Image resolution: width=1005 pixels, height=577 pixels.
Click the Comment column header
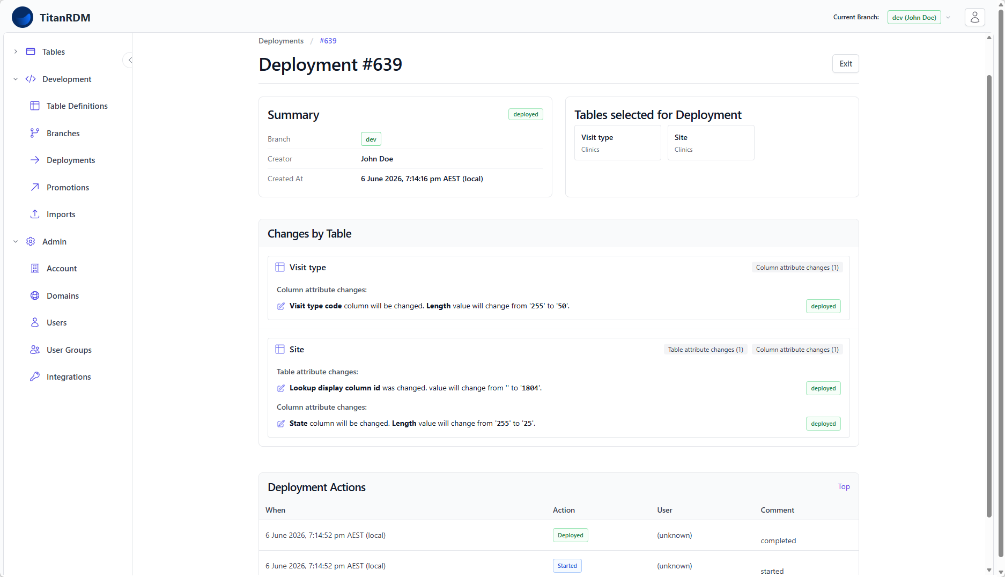(777, 510)
